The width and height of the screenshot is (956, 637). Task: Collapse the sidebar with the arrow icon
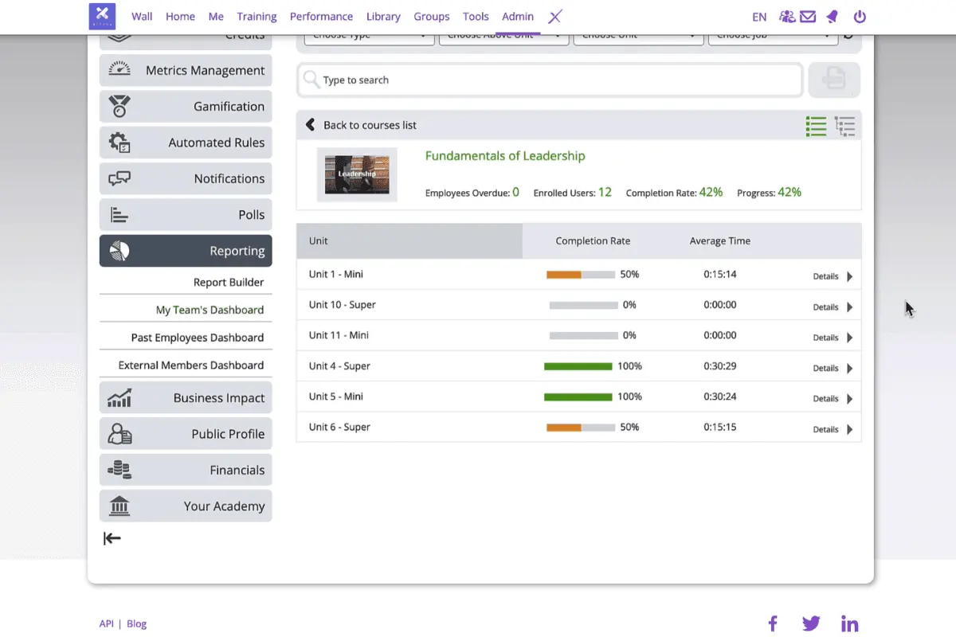(x=112, y=539)
